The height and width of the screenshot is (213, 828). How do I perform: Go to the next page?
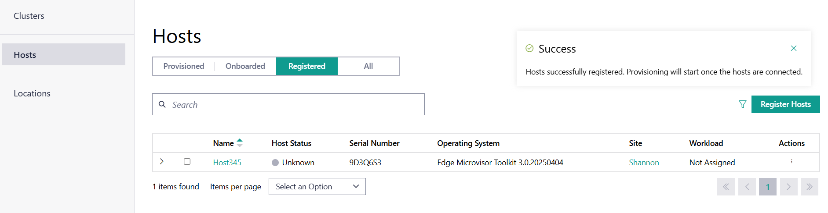(x=788, y=187)
